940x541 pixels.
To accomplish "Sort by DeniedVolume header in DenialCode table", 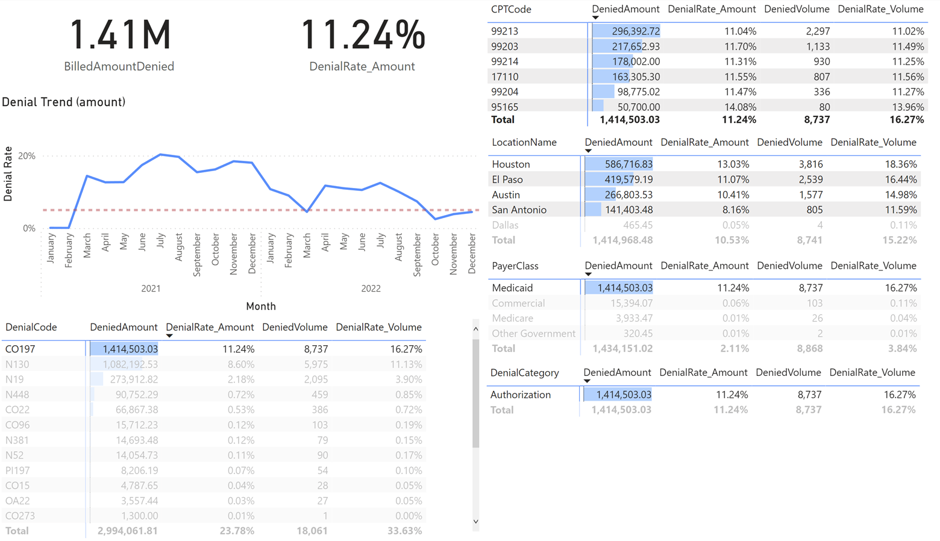I will (295, 327).
